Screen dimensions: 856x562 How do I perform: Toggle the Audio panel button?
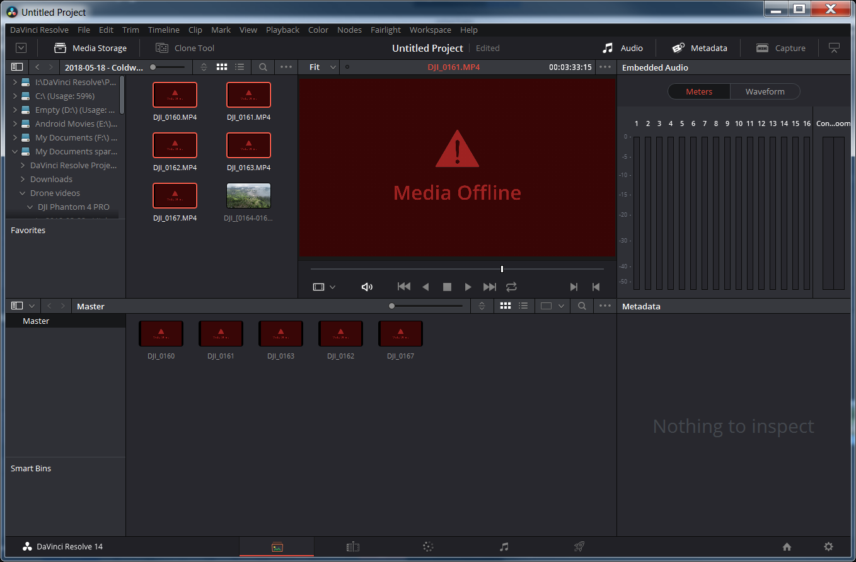(622, 48)
